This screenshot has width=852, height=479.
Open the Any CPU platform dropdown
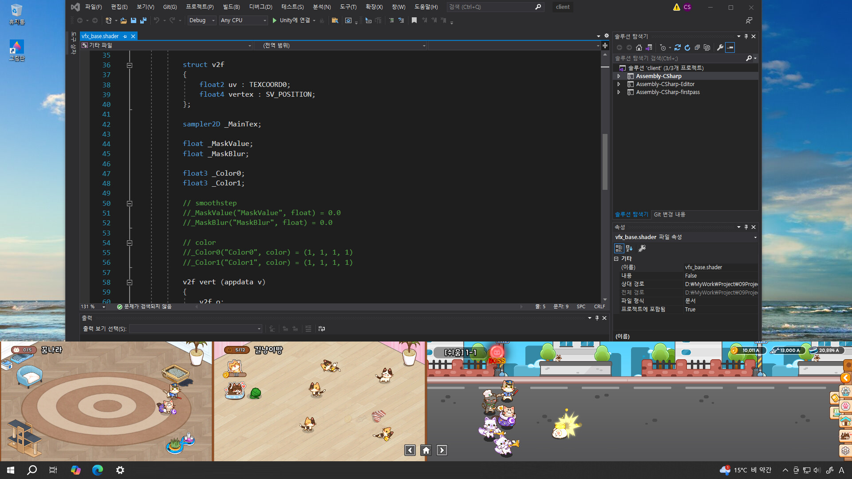pyautogui.click(x=243, y=20)
